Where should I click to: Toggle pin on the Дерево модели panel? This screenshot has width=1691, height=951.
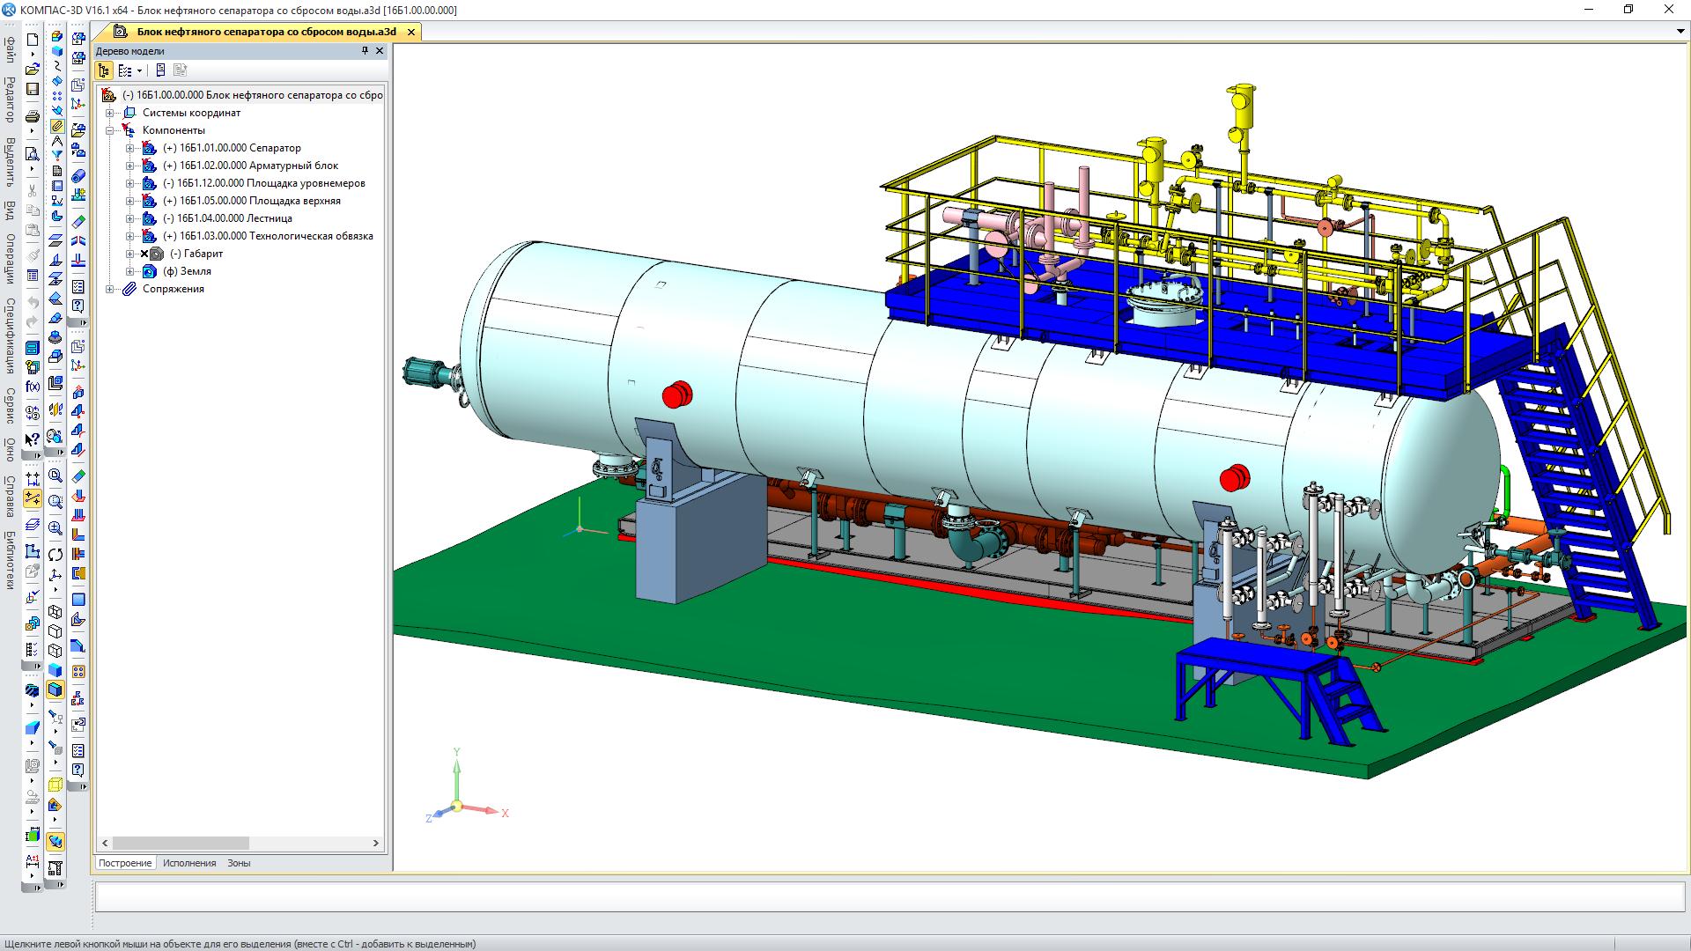366,51
